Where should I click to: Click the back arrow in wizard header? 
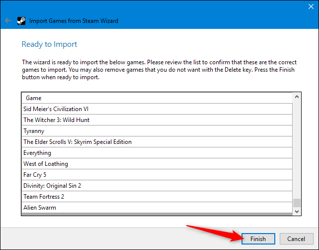(x=7, y=21)
